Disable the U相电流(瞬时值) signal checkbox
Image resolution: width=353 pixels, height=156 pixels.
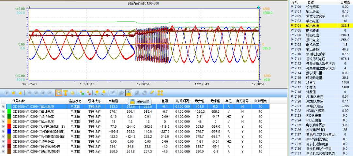click(3, 126)
